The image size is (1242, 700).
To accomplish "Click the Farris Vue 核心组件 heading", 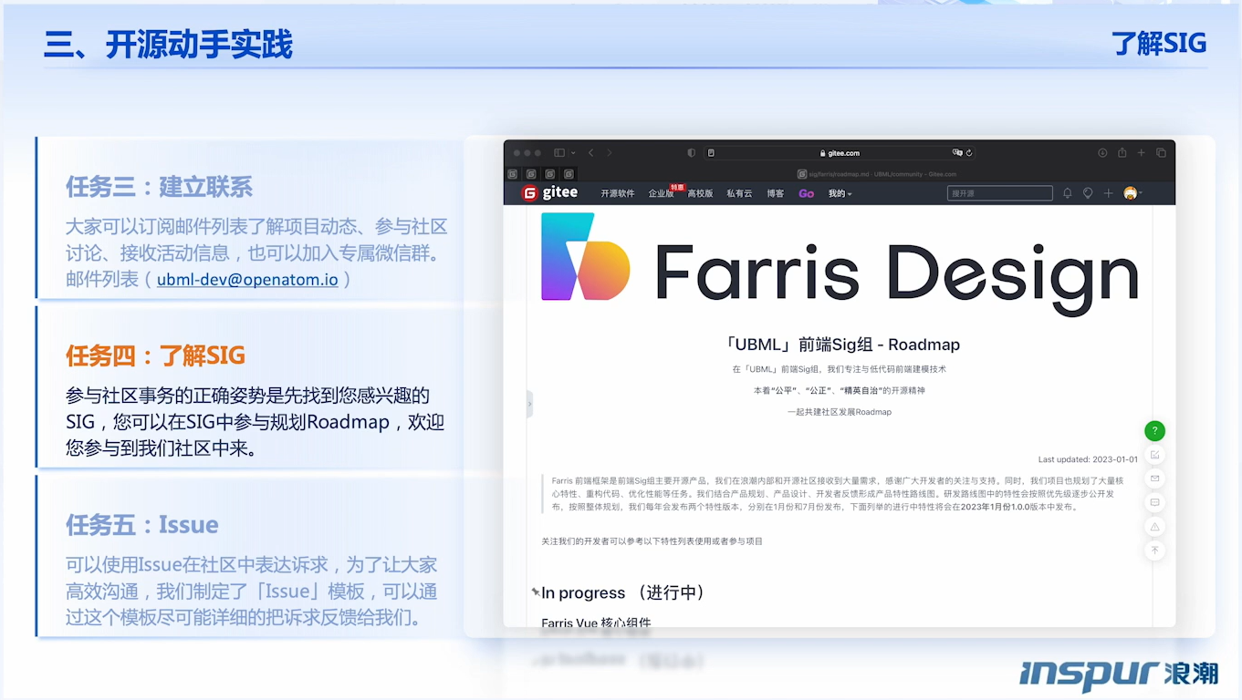I will pyautogui.click(x=596, y=623).
